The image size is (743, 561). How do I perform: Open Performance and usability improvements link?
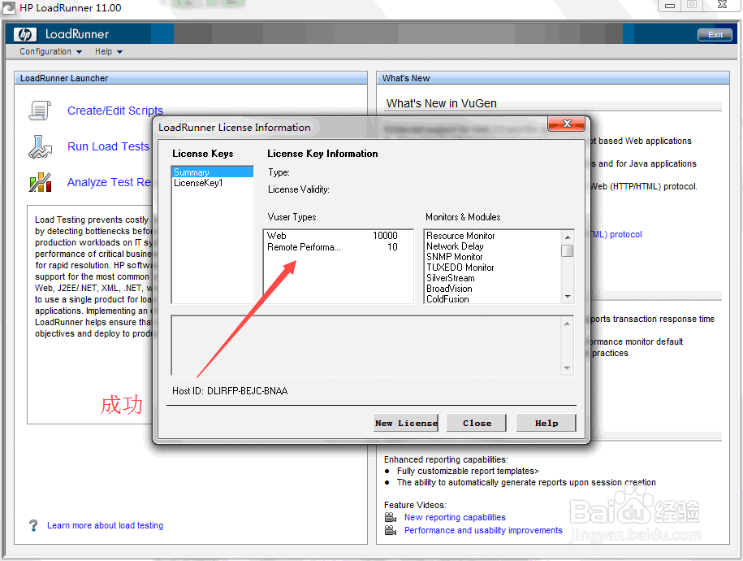click(483, 529)
